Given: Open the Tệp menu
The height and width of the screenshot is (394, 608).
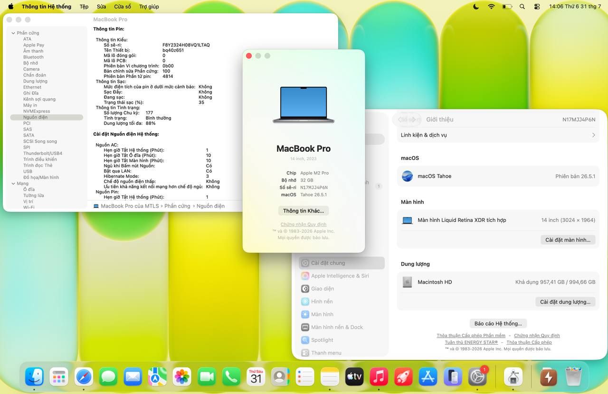Looking at the screenshot, I should [x=84, y=7].
